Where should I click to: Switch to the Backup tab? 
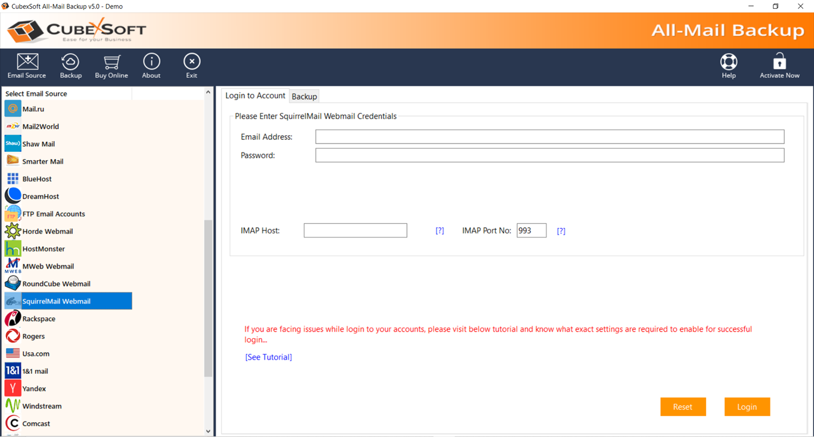point(305,96)
